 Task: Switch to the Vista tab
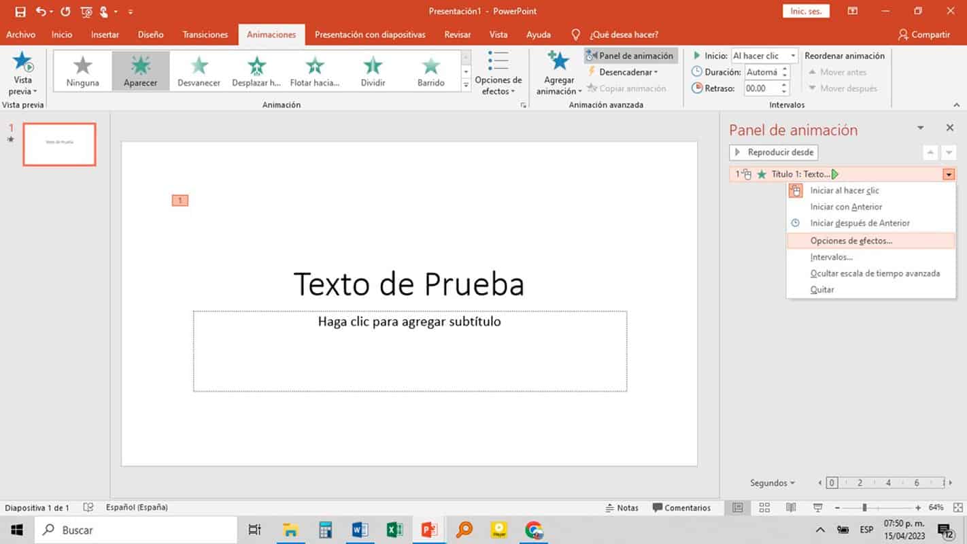coord(498,35)
